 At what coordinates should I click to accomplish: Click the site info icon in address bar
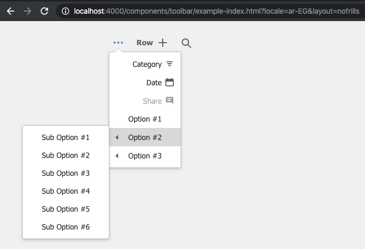65,11
